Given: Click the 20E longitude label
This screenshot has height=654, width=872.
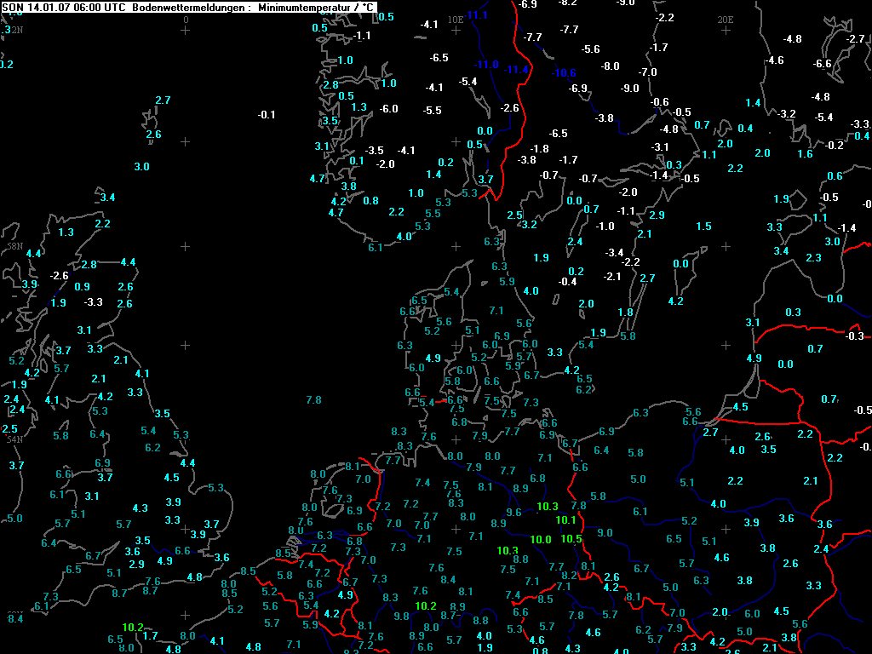Looking at the screenshot, I should (x=725, y=19).
